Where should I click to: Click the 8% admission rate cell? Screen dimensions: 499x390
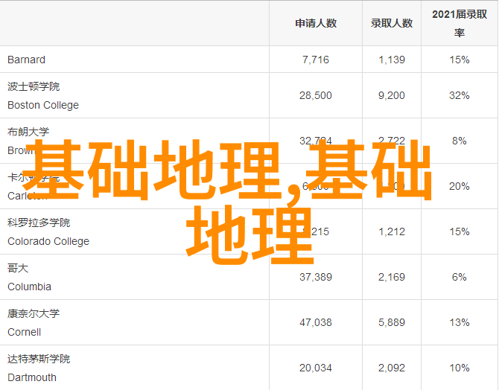pos(460,141)
